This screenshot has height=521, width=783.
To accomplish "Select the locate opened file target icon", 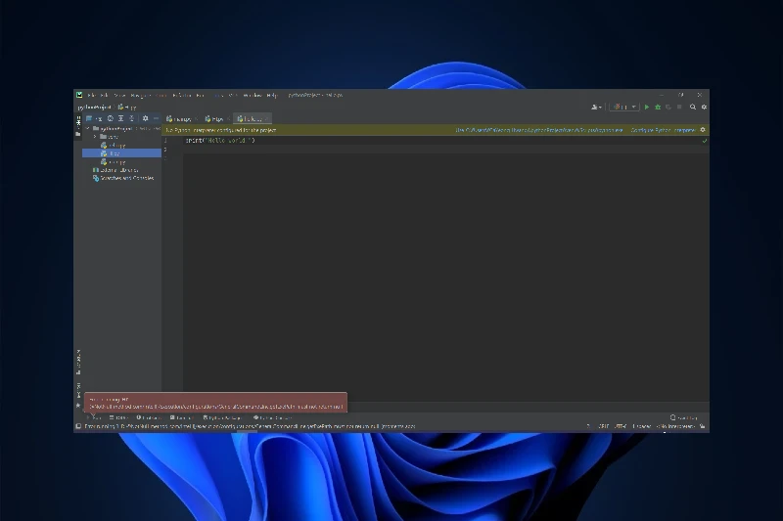I will (111, 118).
